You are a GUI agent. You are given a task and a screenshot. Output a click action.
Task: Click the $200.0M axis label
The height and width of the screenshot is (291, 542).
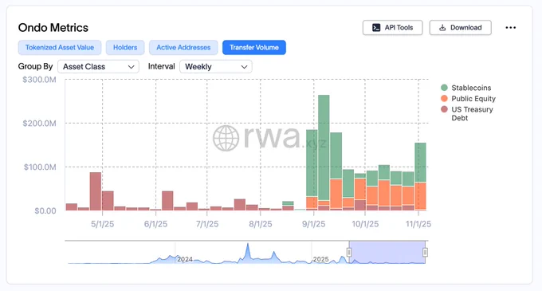click(39, 124)
